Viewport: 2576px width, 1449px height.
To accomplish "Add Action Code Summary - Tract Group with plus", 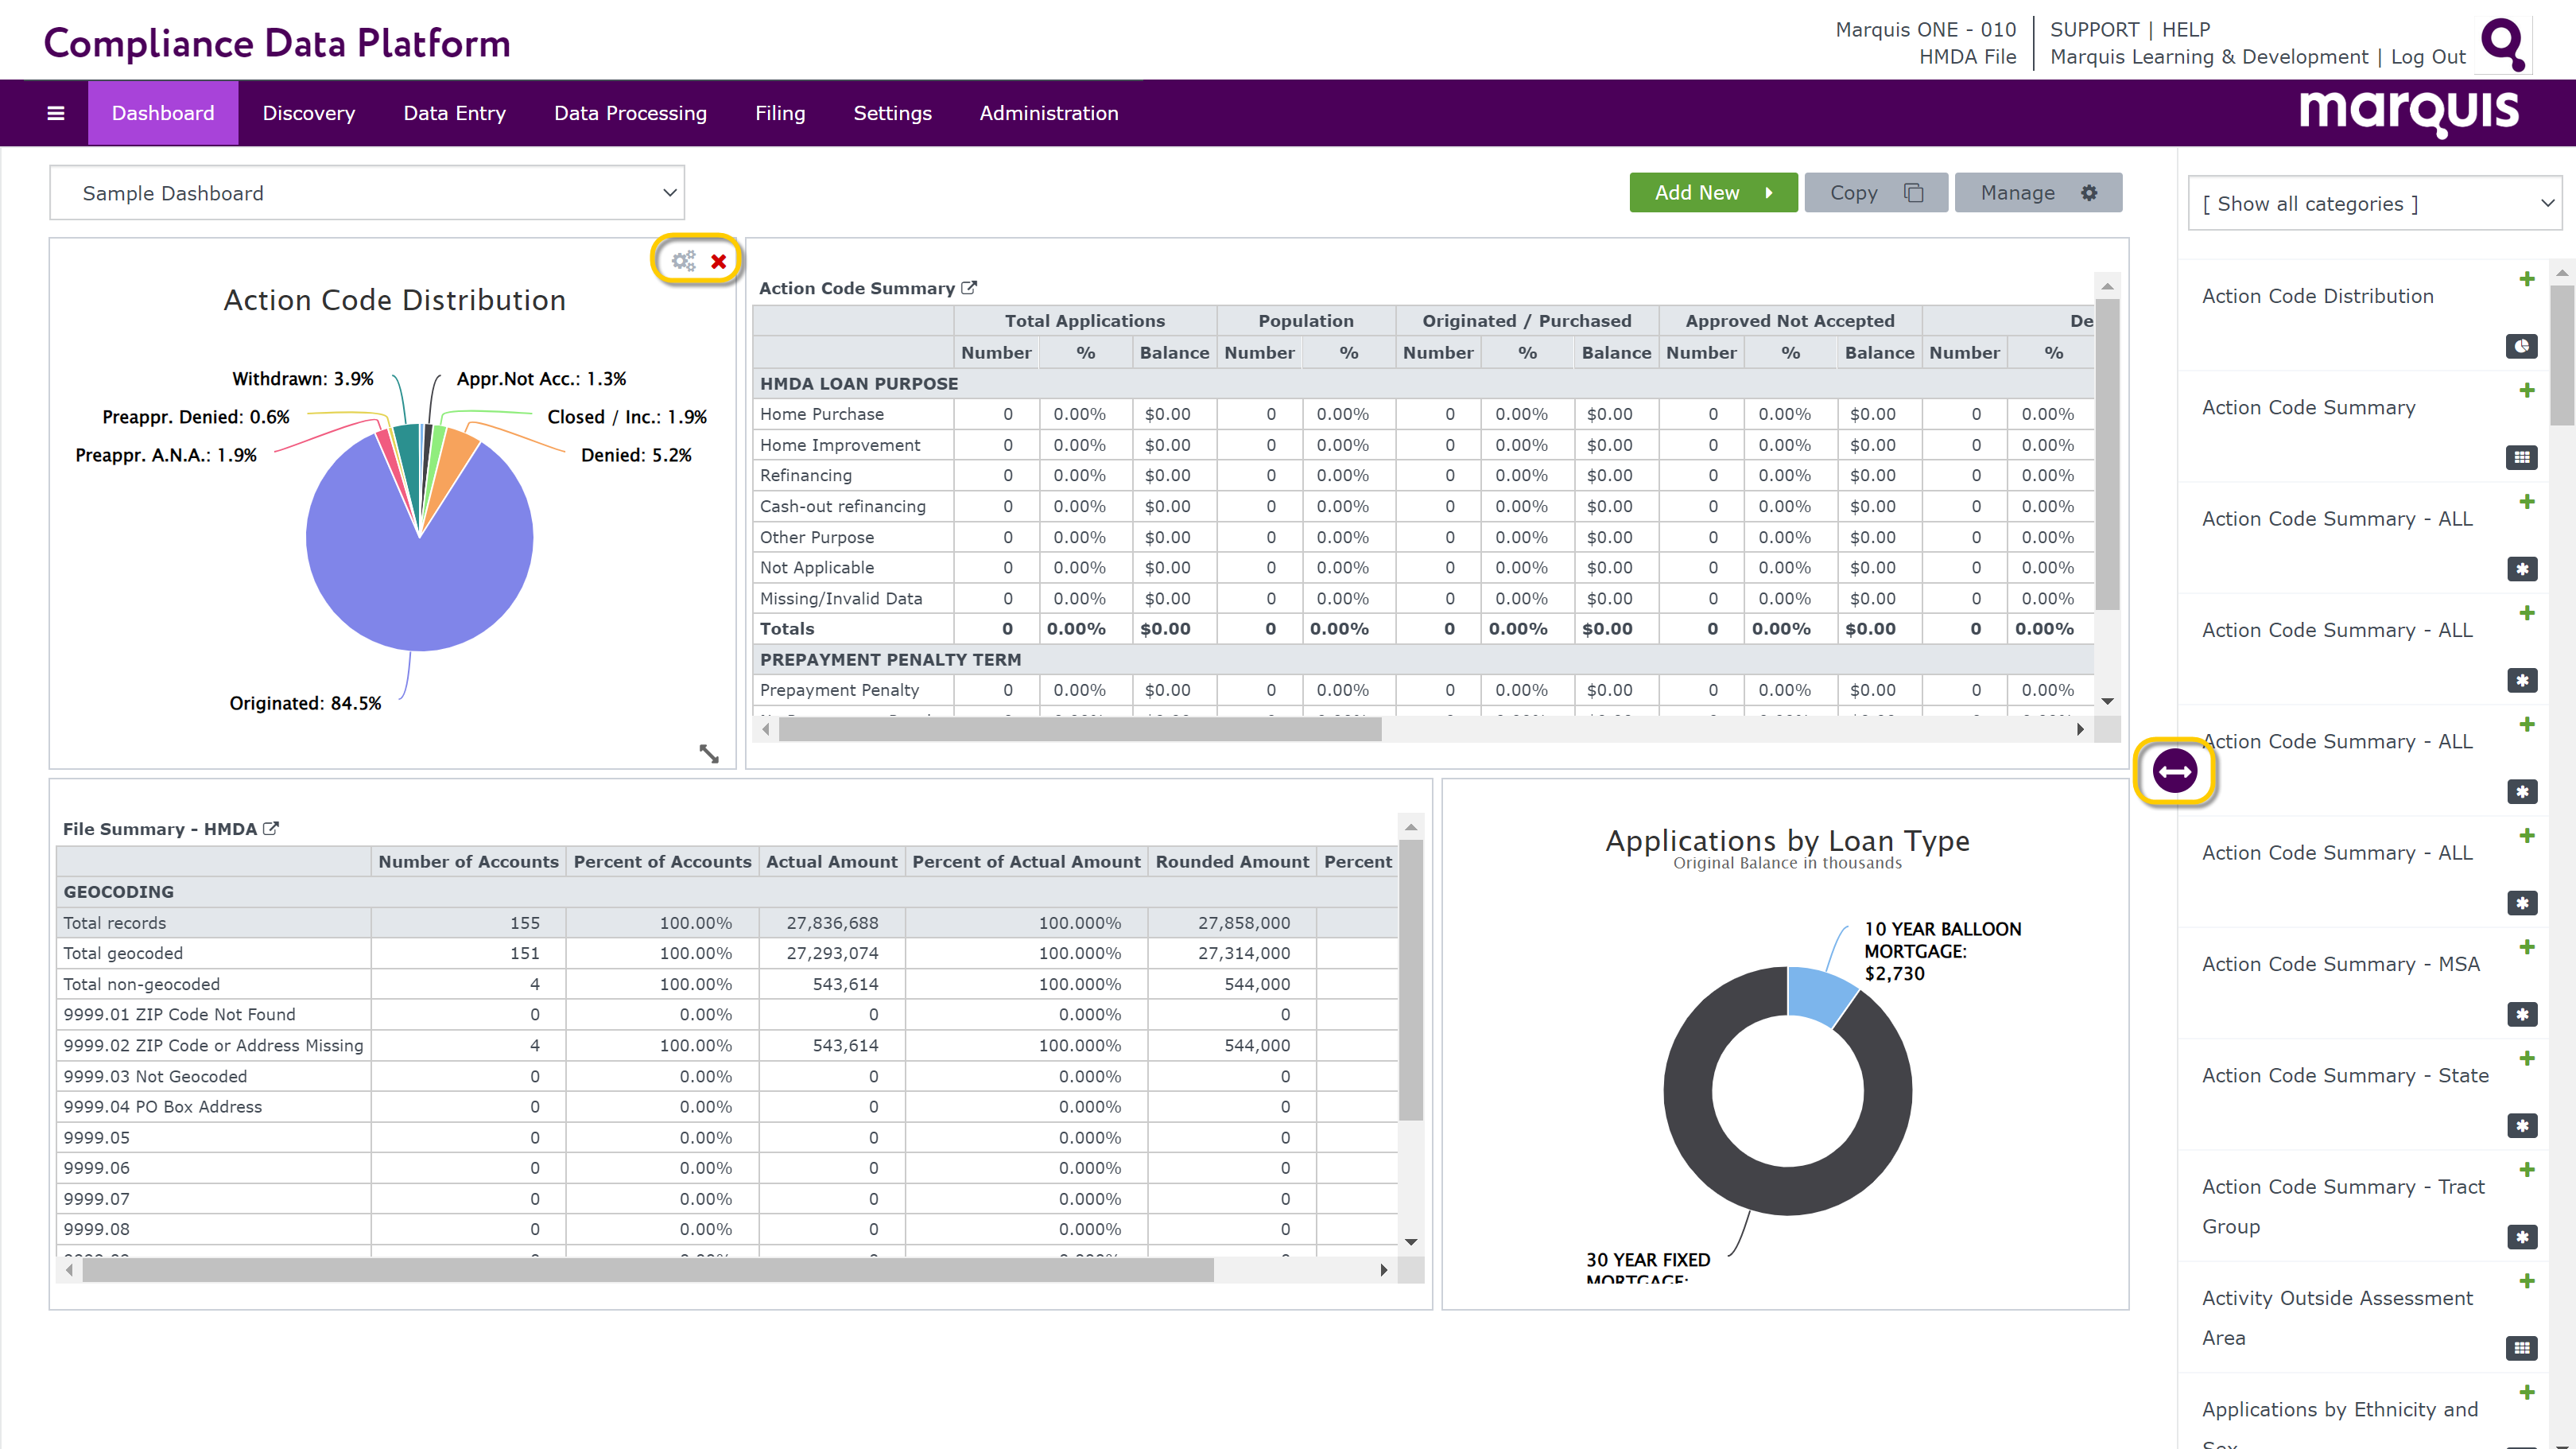I will coord(2527,1169).
